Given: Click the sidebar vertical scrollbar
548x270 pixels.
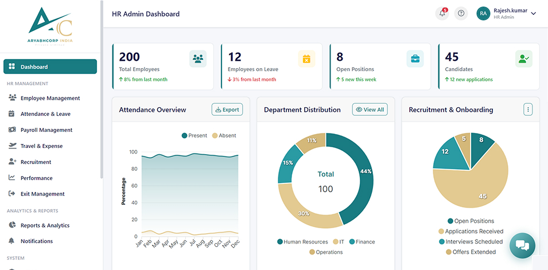Looking at the screenshot, I should click(x=102, y=89).
